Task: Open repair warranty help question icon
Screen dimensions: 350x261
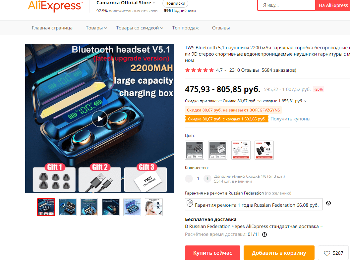Action: (328, 203)
